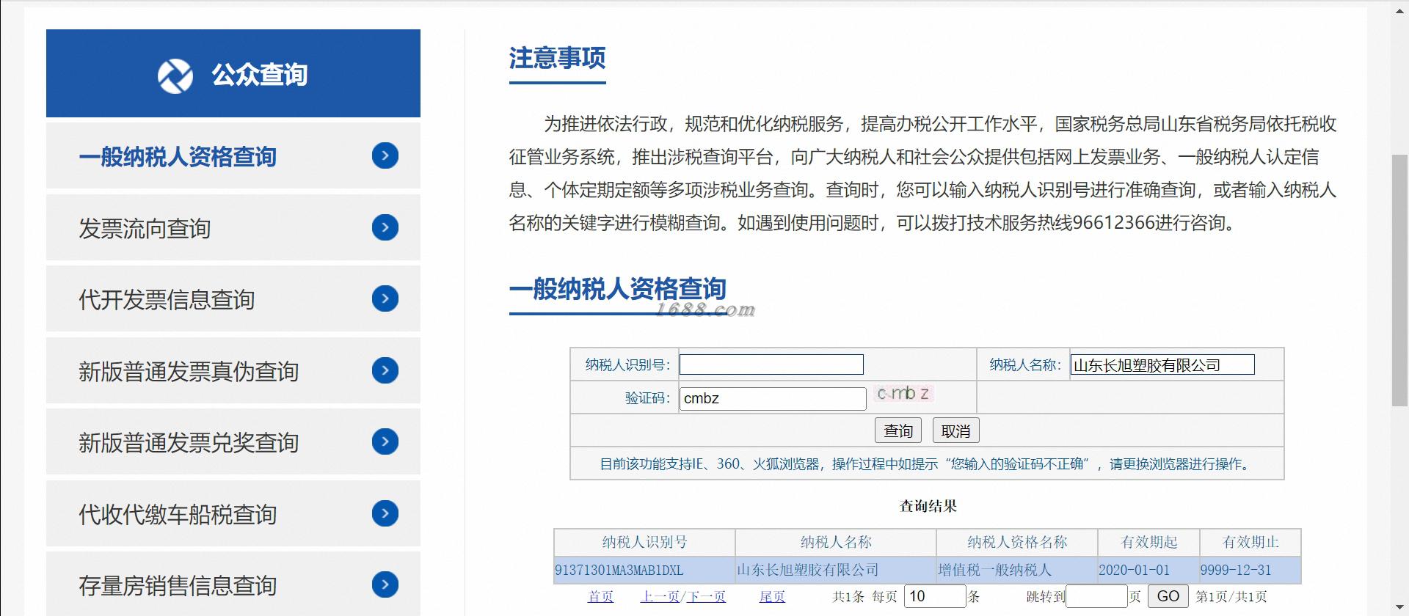The image size is (1409, 616).
Task: Select 新版普通发票真伪查询 in sidebar
Action: point(233,370)
